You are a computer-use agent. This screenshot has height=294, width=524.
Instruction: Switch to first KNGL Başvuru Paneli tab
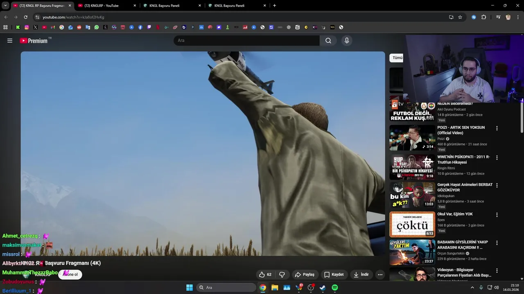click(172, 6)
